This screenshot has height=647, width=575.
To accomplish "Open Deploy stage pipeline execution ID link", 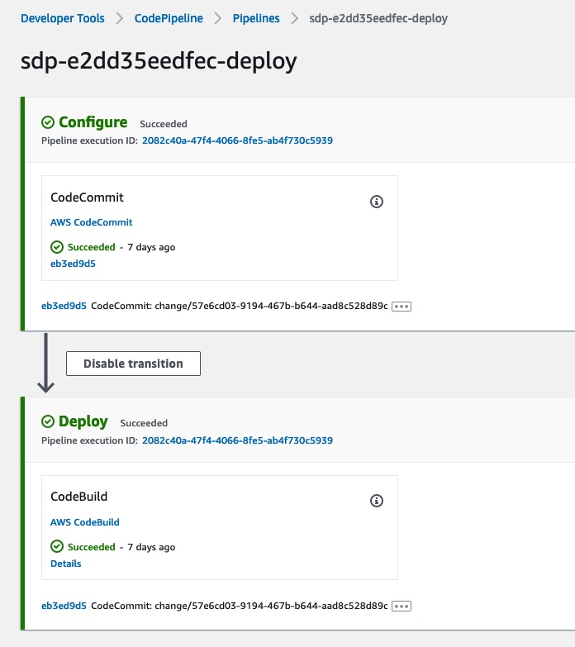I will [237, 440].
